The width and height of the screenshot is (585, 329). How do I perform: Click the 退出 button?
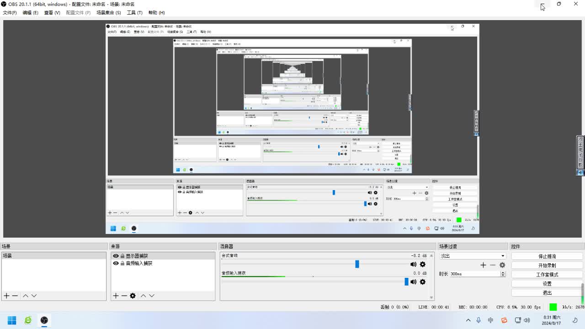[547, 293]
